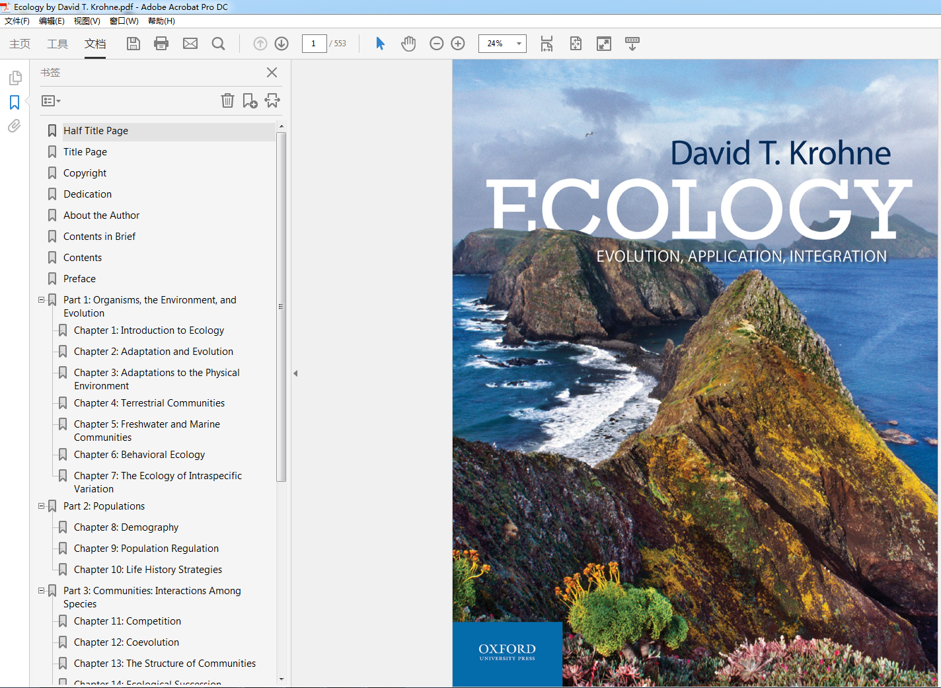Activate the hand pan tool
The width and height of the screenshot is (941, 688).
click(x=408, y=44)
